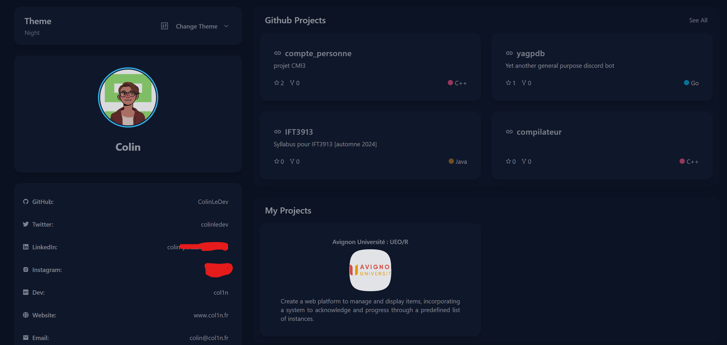Image resolution: width=727 pixels, height=345 pixels.
Task: Click Colin's profile avatar picture
Action: pyautogui.click(x=128, y=97)
